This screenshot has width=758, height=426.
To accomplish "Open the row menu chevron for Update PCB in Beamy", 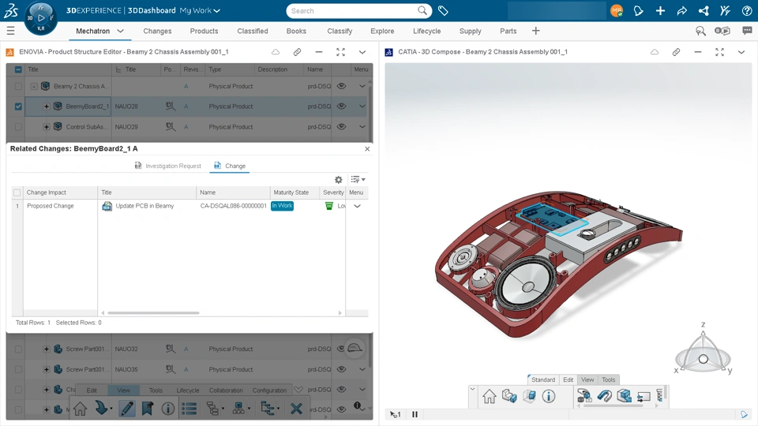I will pos(357,206).
